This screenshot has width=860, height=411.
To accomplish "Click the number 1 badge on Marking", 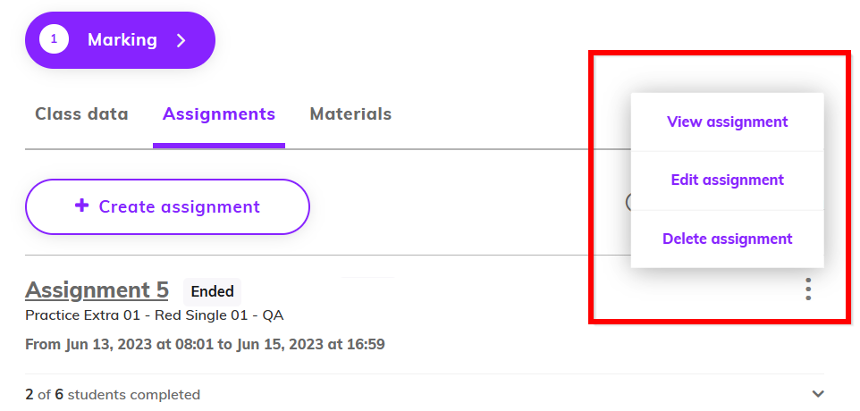I will (x=54, y=39).
